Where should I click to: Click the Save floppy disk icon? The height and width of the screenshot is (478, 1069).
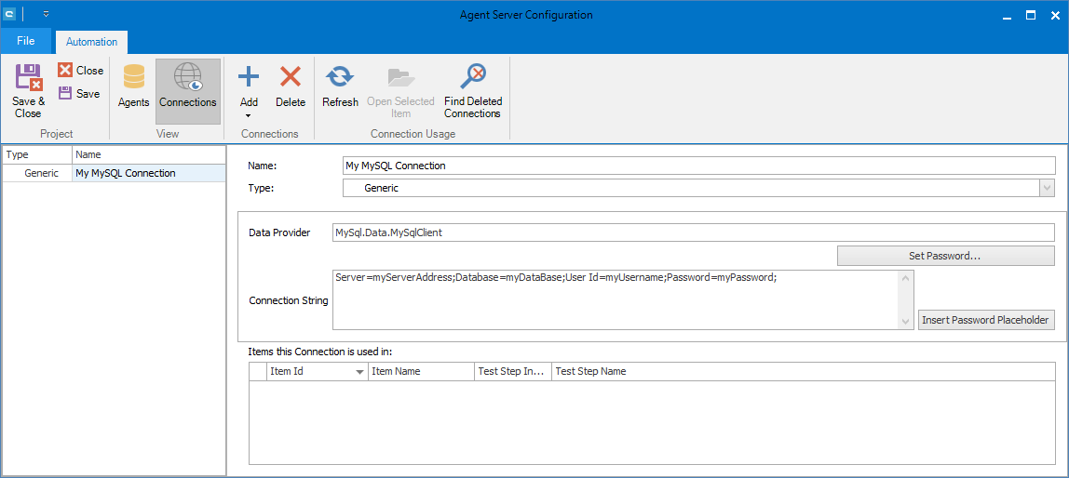(65, 93)
